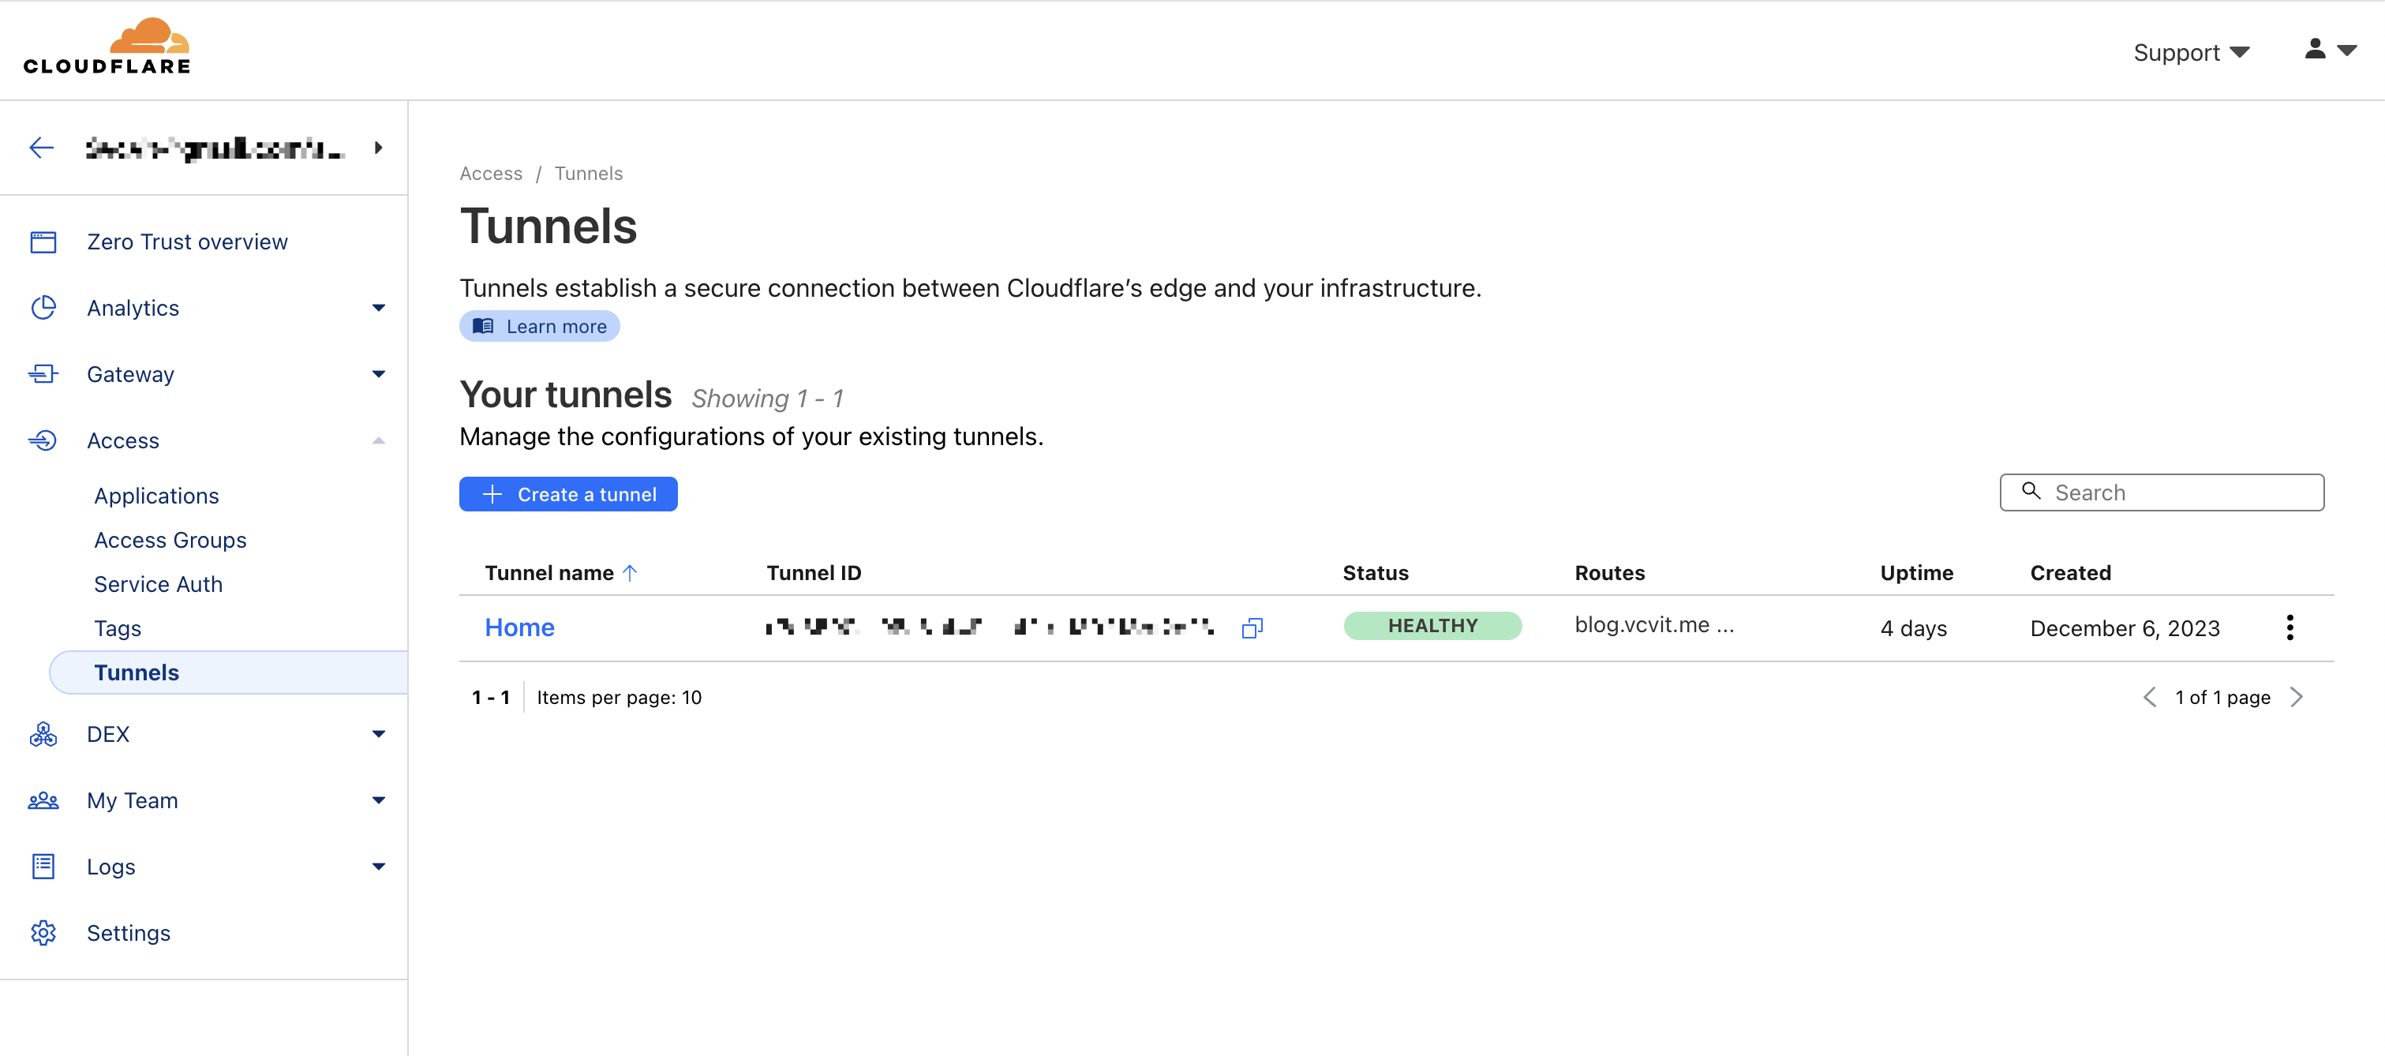Screen dimensions: 2385x1056
Task: Click the DEX icon in sidebar
Action: [x=43, y=735]
